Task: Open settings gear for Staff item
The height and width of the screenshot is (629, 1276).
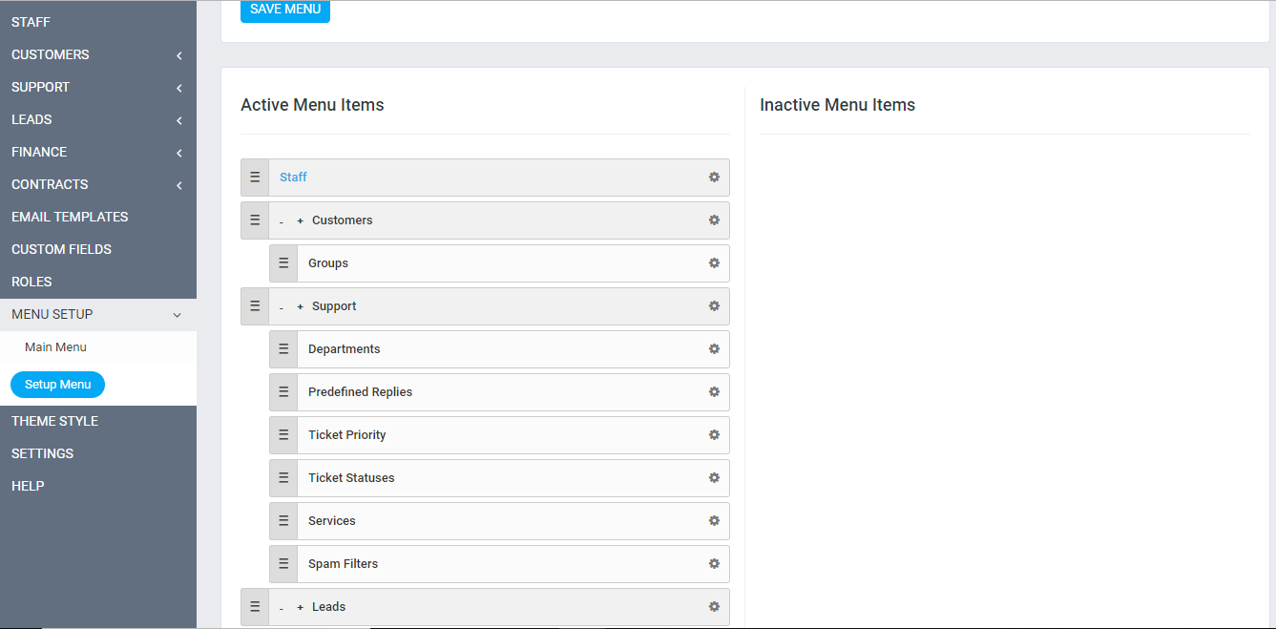Action: [714, 178]
